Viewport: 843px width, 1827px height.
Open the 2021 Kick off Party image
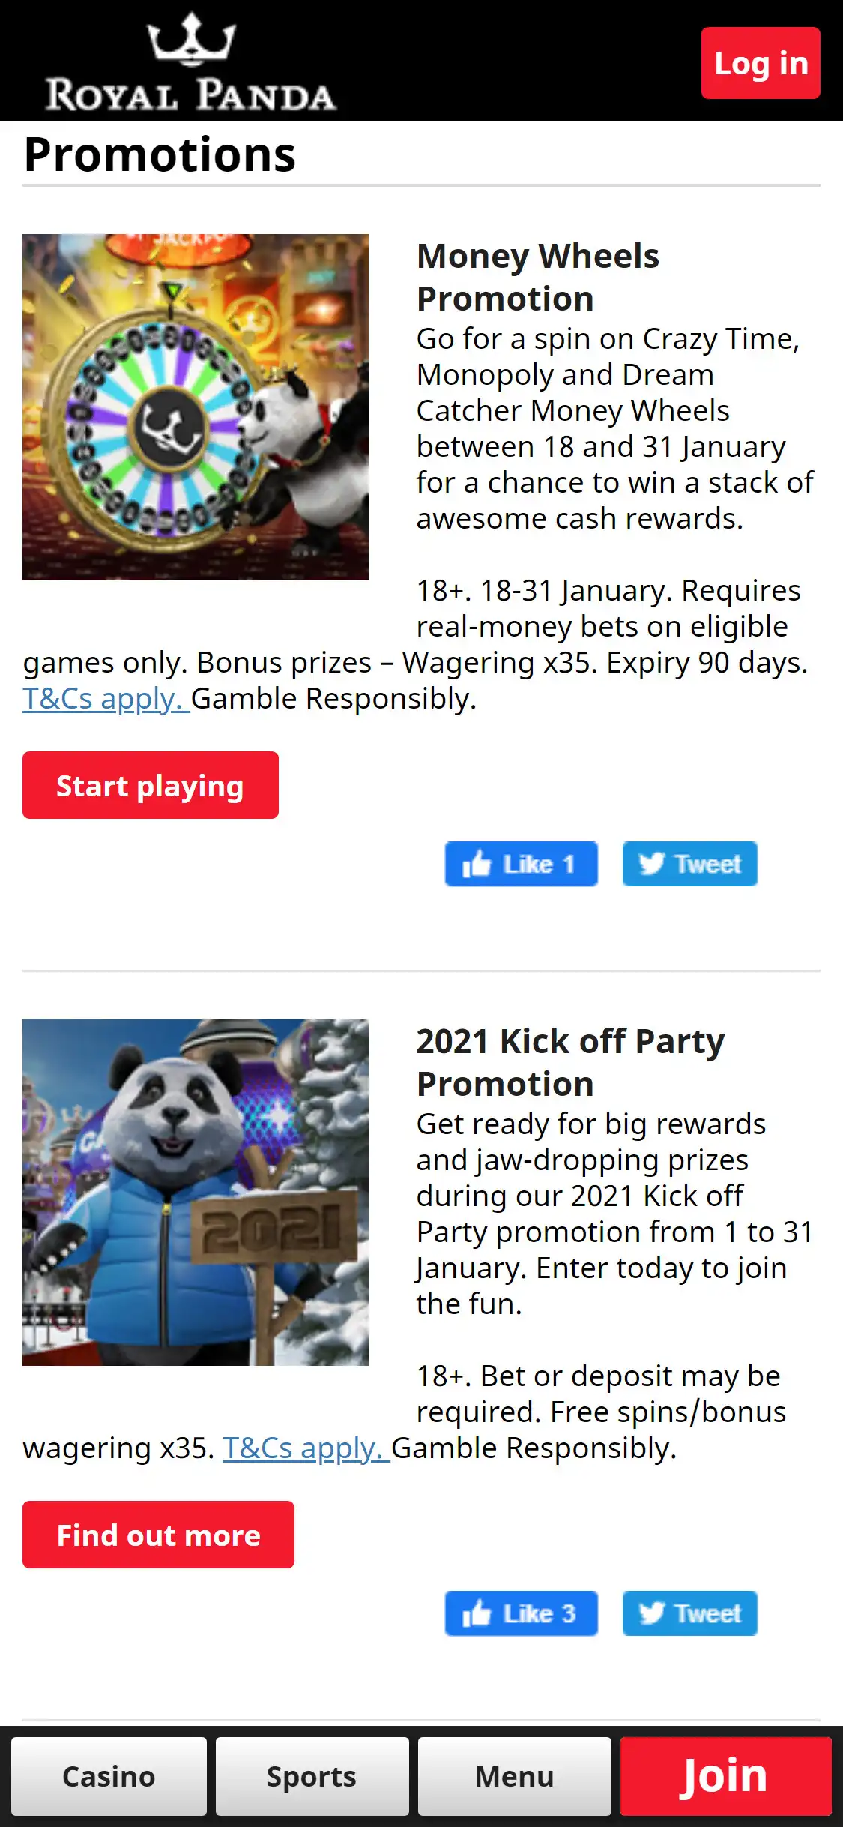click(x=196, y=1192)
